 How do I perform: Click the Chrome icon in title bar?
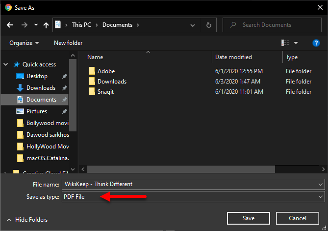[x=8, y=8]
